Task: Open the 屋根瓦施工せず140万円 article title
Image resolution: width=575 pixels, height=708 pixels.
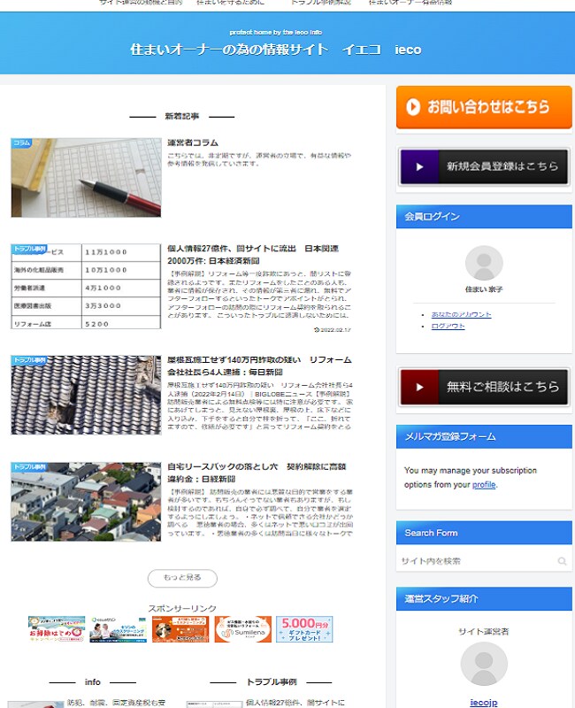Action: pos(259,366)
